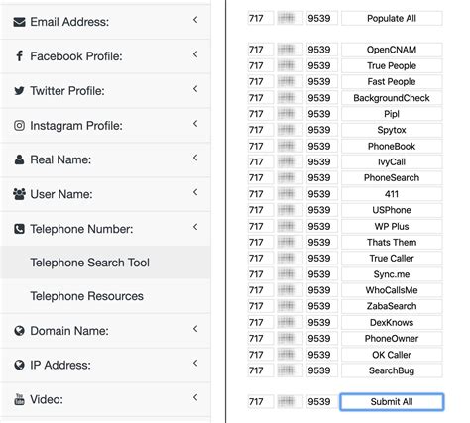Click the Twitter bird icon
The height and width of the screenshot is (423, 470).
[x=19, y=90]
